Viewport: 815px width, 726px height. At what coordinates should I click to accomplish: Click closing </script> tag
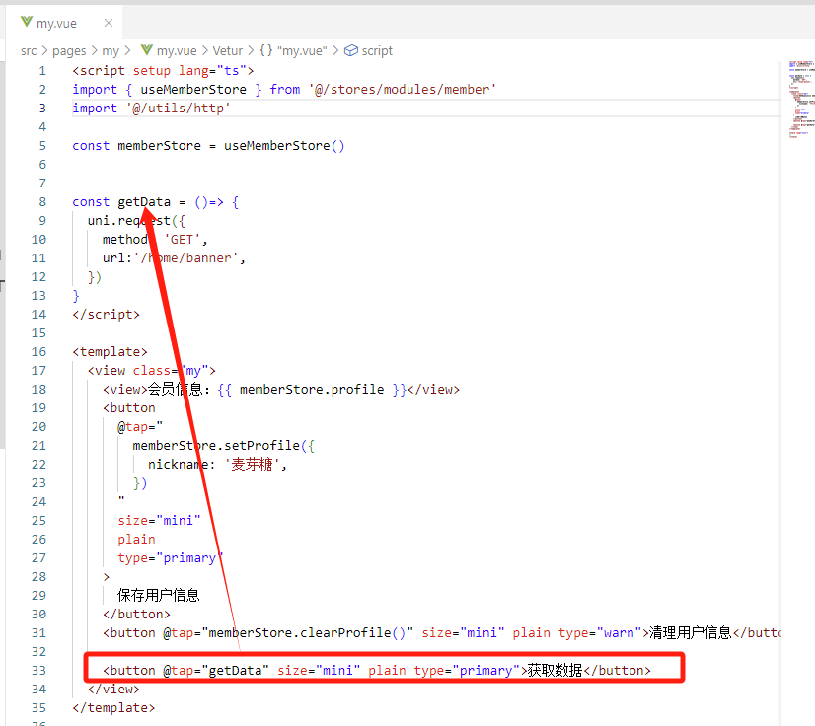pyautogui.click(x=106, y=315)
